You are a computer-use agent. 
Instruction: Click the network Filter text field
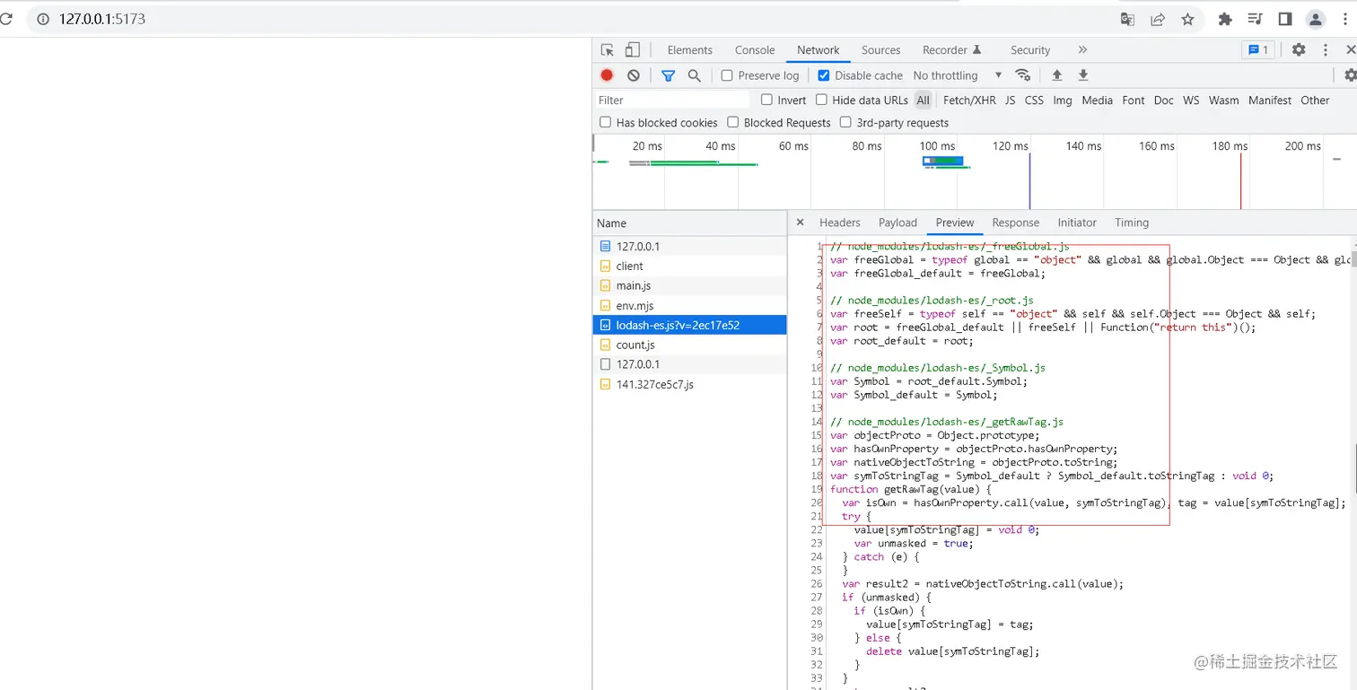(673, 100)
